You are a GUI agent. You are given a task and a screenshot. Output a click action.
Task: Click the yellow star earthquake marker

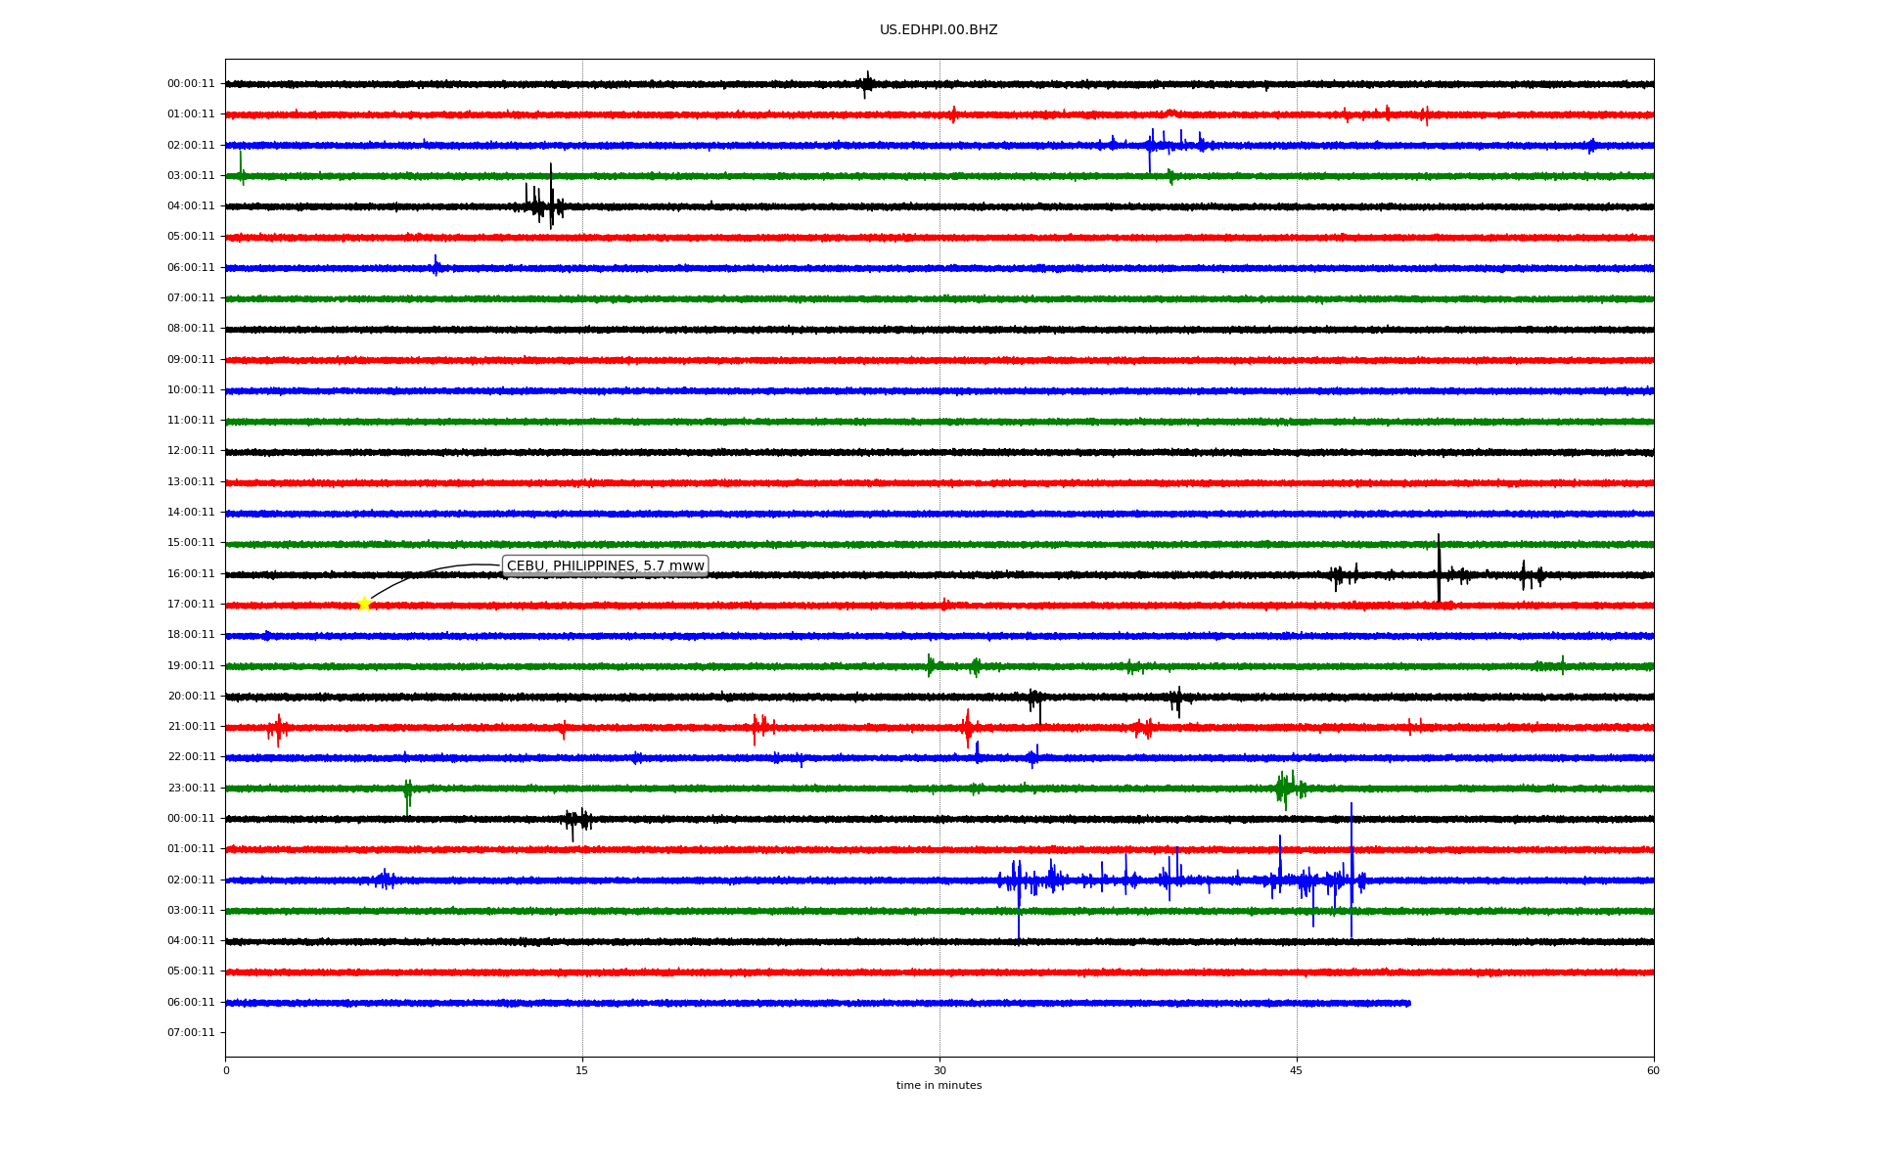[364, 604]
